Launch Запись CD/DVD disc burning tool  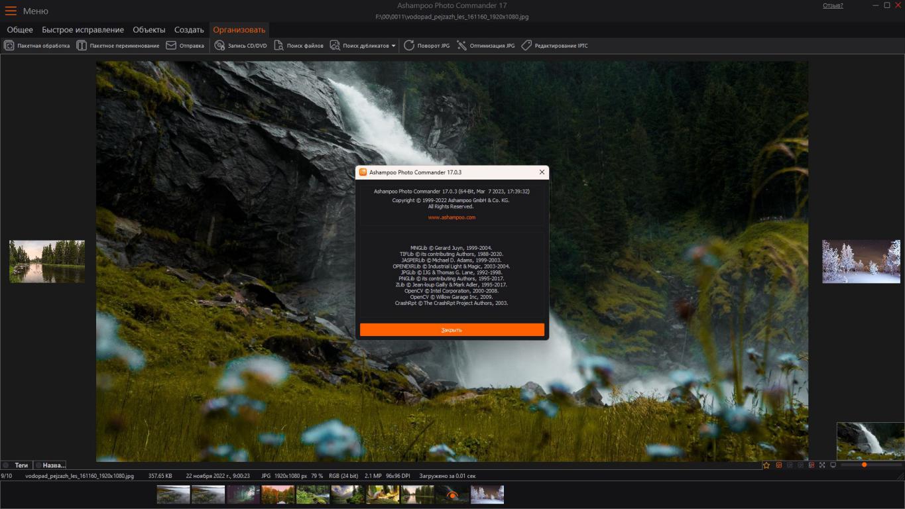pos(219,46)
